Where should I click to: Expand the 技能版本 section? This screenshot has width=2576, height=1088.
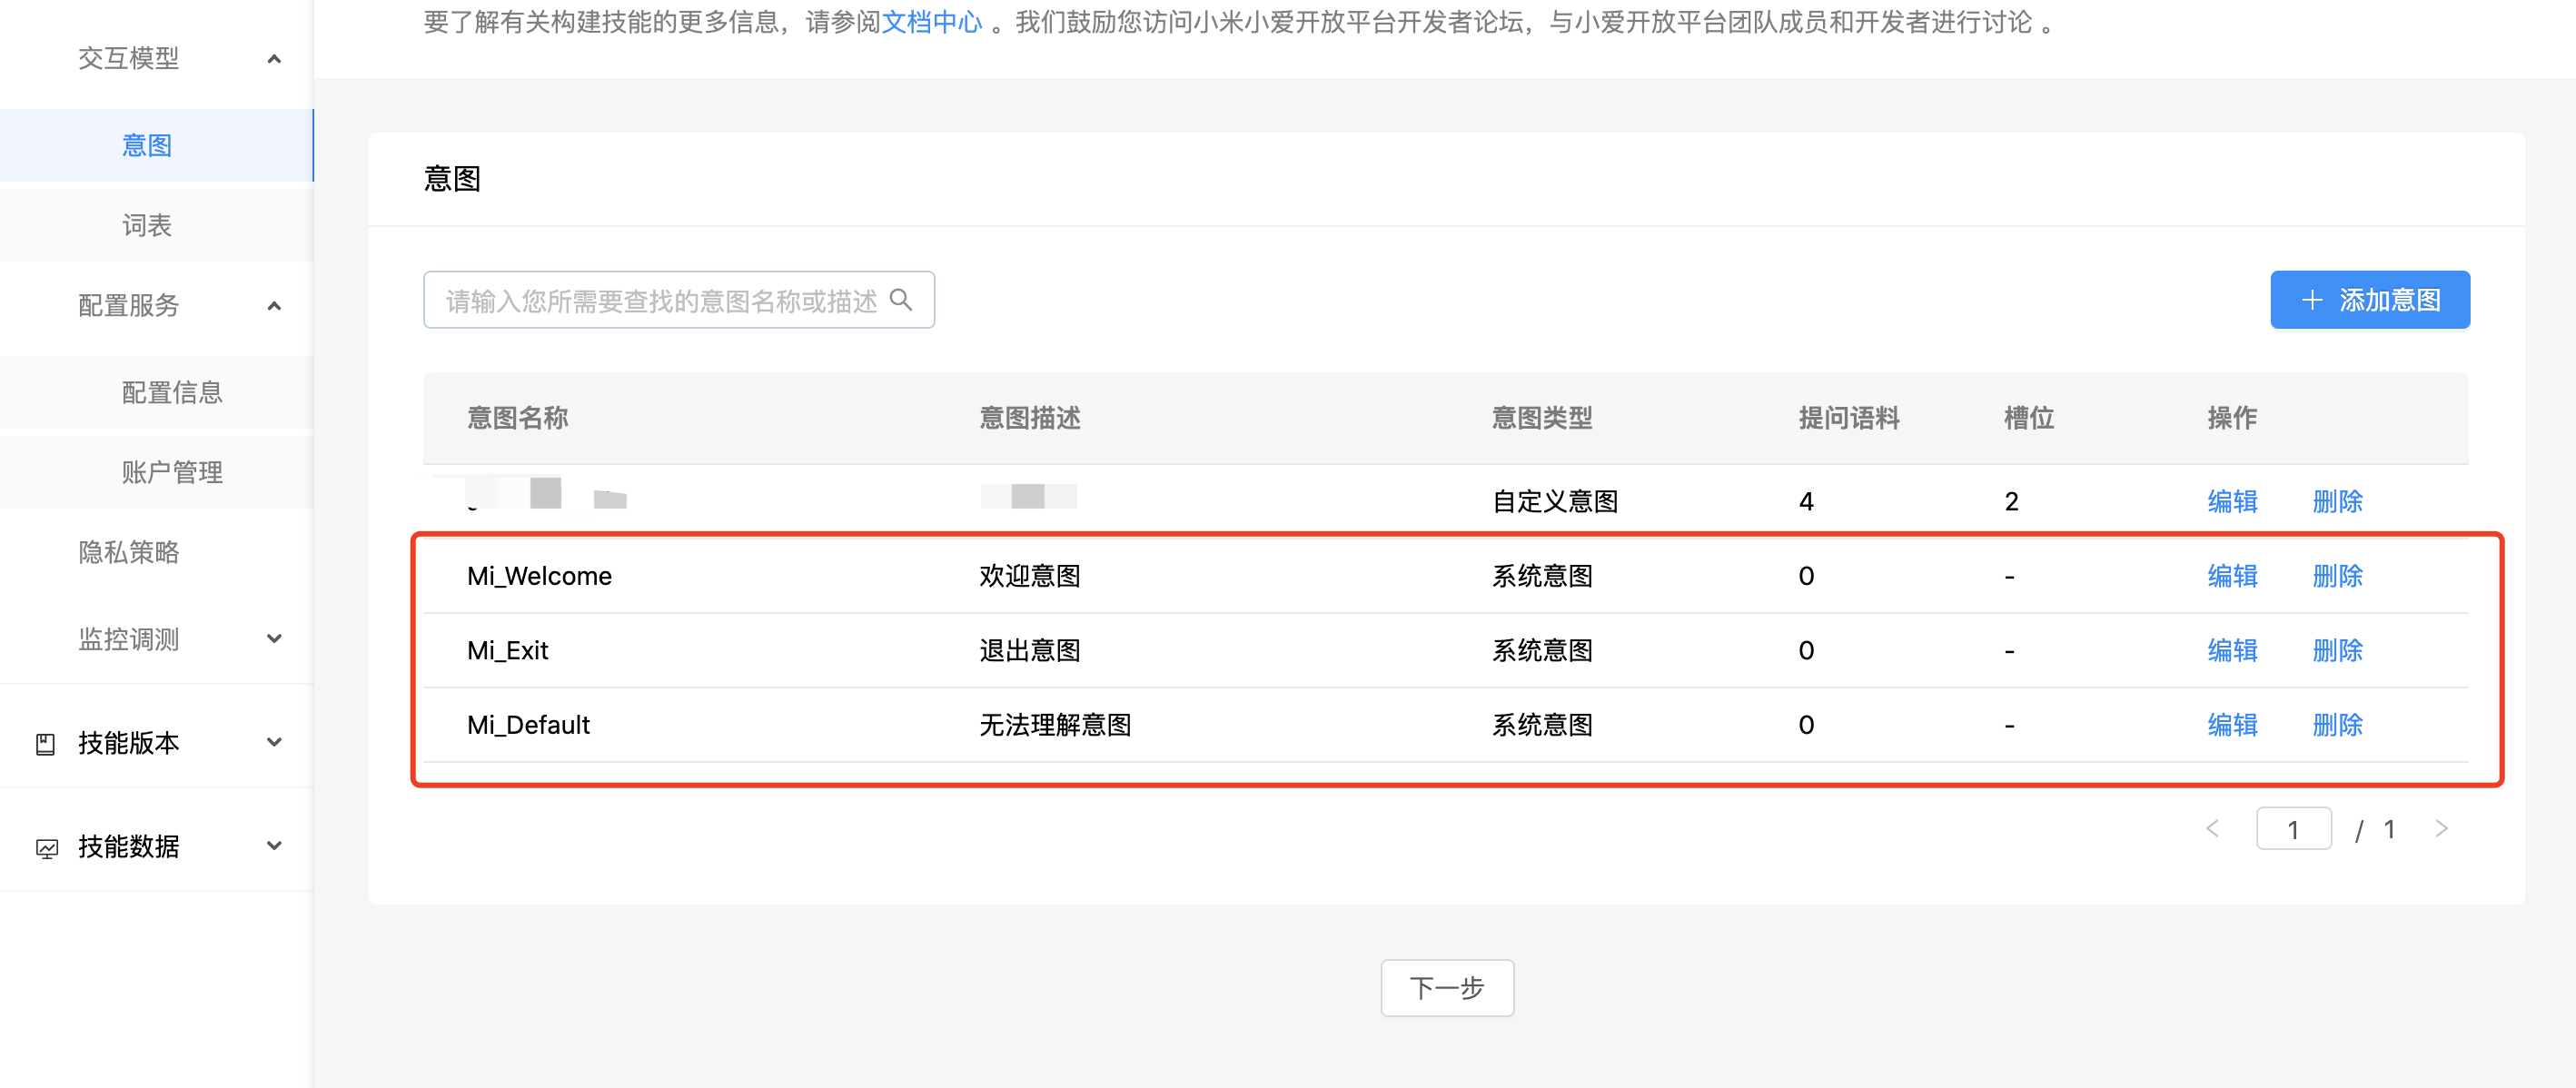click(274, 743)
